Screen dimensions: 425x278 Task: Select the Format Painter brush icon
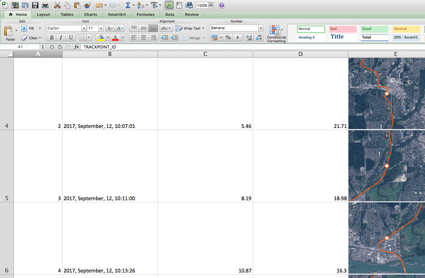[x=87, y=5]
